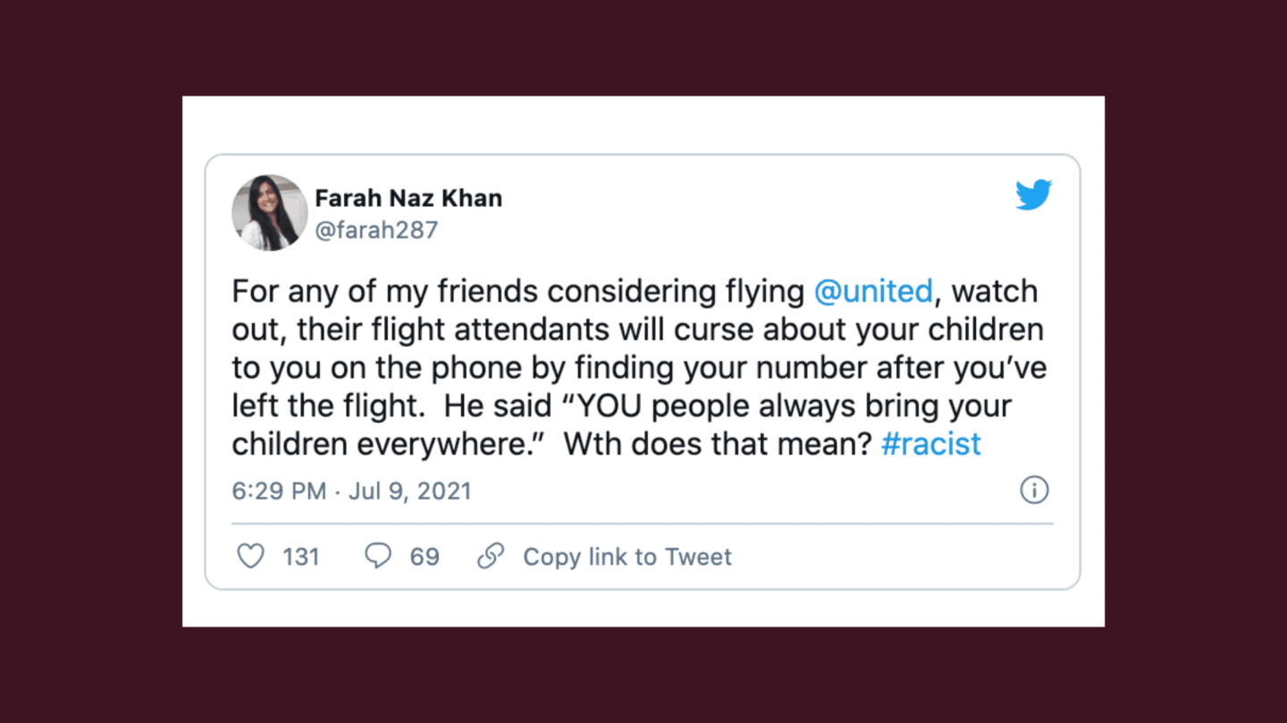1287x723 pixels.
Task: Open the Jul 9, 2021 date
Action: (x=410, y=491)
